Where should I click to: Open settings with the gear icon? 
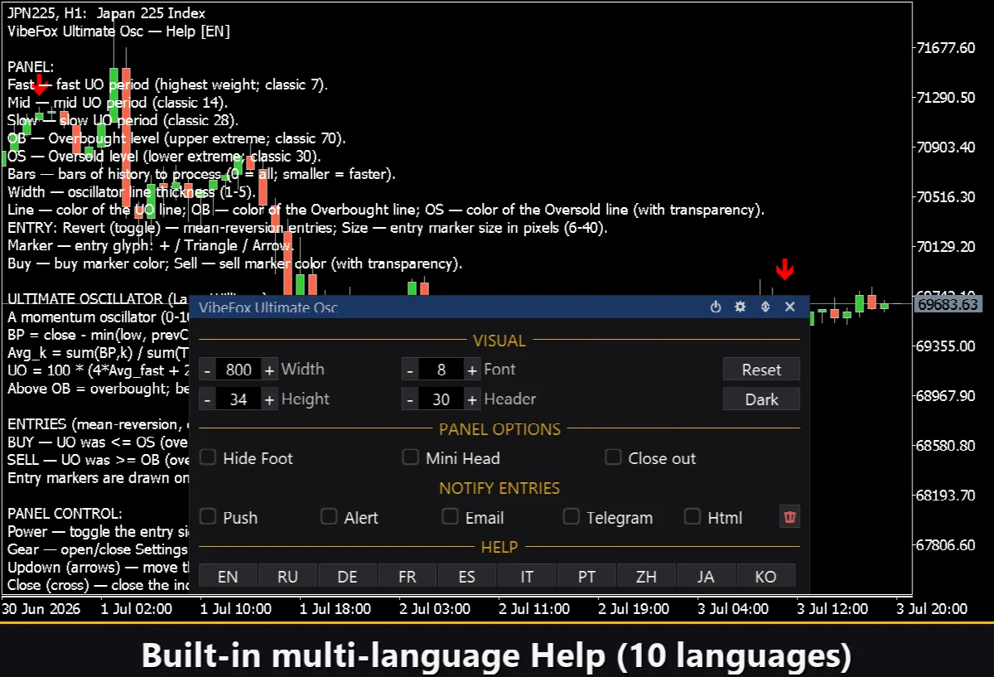tap(741, 307)
